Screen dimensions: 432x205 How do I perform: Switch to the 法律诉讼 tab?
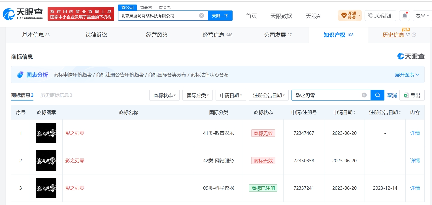[97, 35]
